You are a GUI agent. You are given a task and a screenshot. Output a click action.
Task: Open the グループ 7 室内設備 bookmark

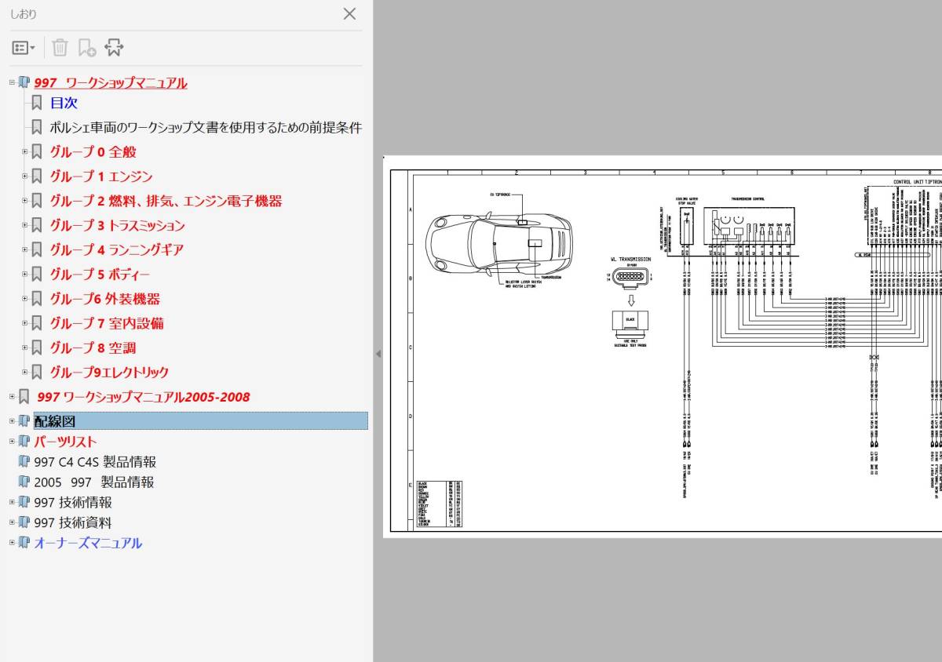pos(107,323)
